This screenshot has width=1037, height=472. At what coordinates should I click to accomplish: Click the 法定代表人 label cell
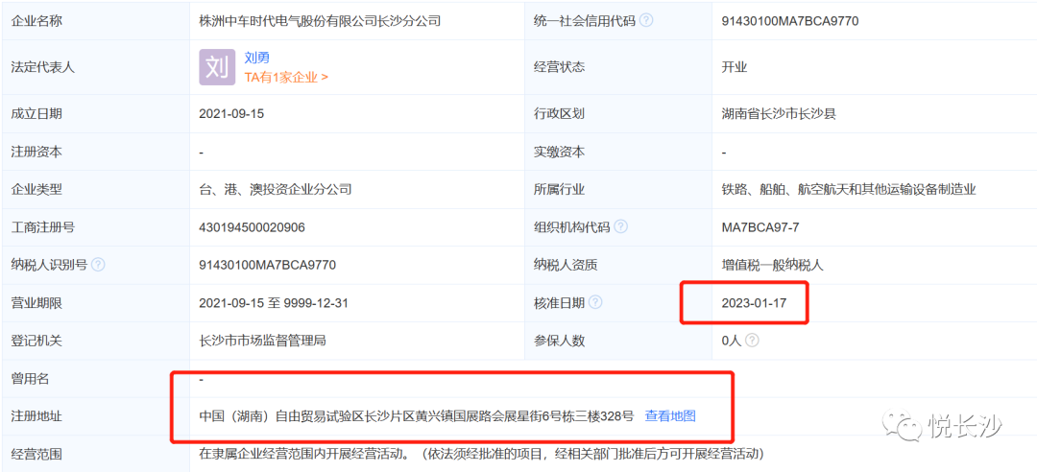coord(95,67)
